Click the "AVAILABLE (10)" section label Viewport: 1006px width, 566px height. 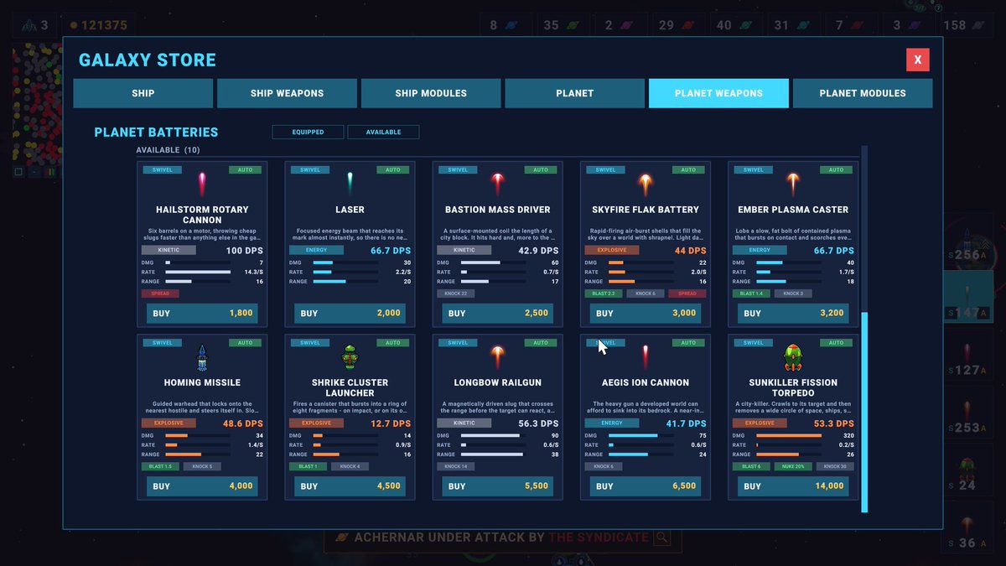pos(168,150)
